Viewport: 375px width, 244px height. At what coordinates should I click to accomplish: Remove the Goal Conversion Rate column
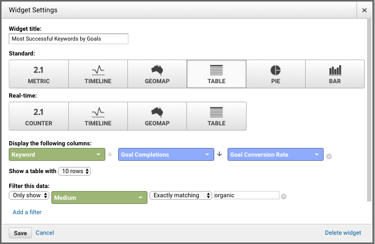(329, 157)
